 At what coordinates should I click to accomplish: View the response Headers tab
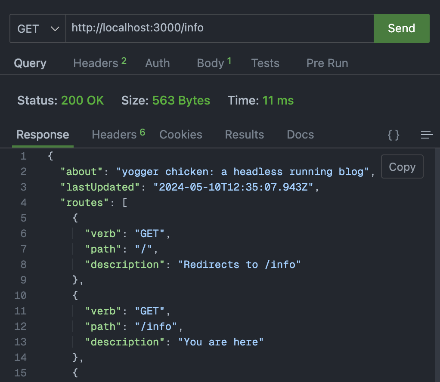click(114, 135)
